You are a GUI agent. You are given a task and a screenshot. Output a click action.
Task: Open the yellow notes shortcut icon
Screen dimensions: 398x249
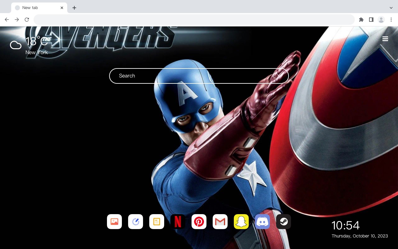point(157,222)
